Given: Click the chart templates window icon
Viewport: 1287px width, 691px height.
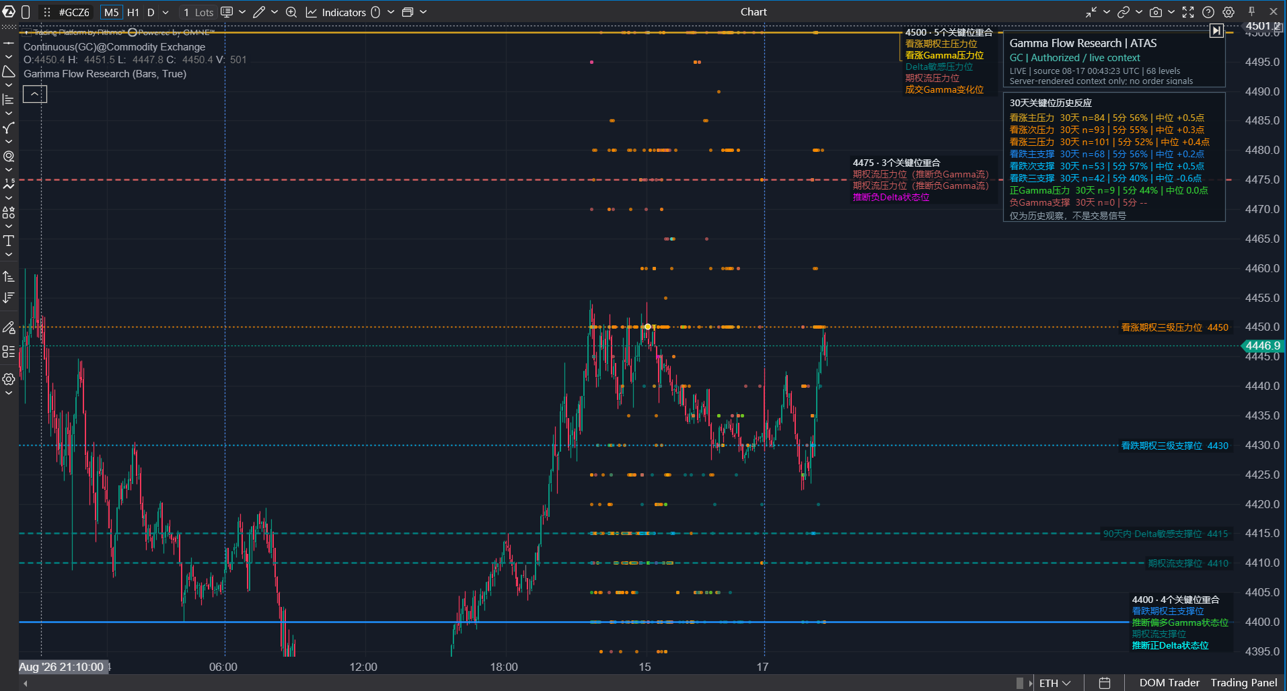Looking at the screenshot, I should (x=408, y=12).
